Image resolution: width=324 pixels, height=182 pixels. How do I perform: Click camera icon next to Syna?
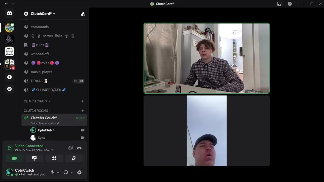click(83, 138)
